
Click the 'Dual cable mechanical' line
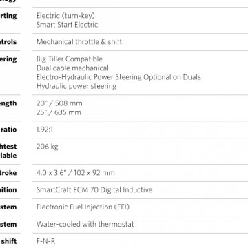tap(72, 68)
